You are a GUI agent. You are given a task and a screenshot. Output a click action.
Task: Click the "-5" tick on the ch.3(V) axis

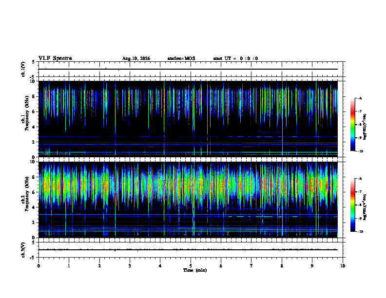point(32,258)
